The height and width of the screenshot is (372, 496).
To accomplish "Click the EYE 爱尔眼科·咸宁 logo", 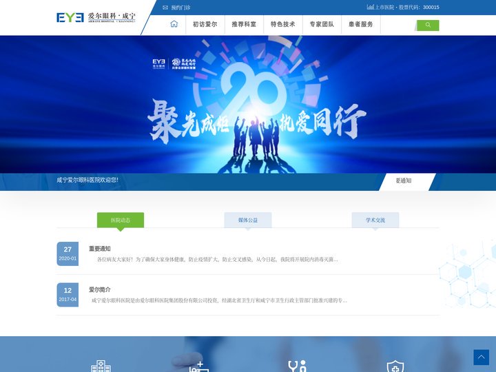I will tap(96, 17).
